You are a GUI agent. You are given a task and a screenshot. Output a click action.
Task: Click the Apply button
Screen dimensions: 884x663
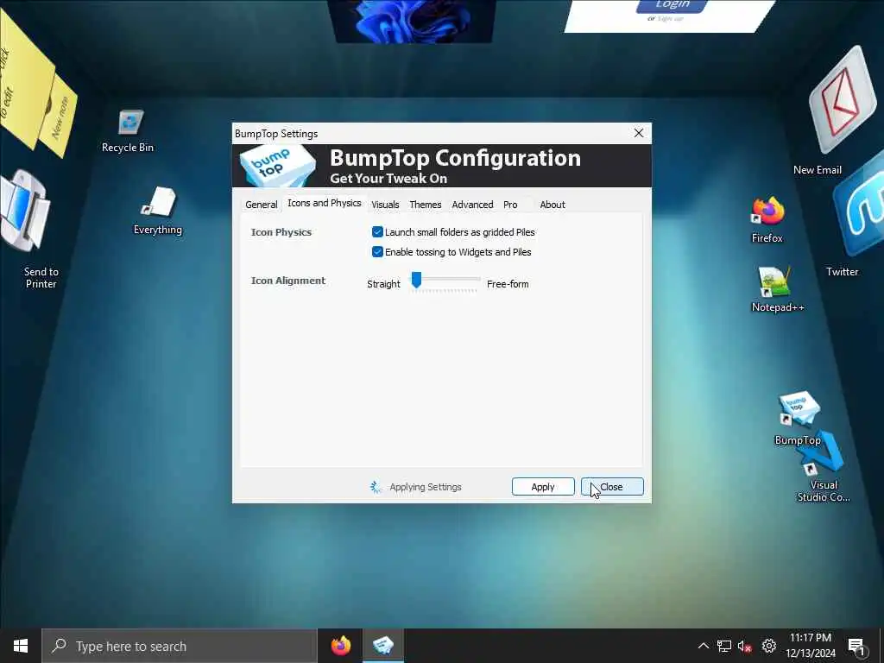543,487
